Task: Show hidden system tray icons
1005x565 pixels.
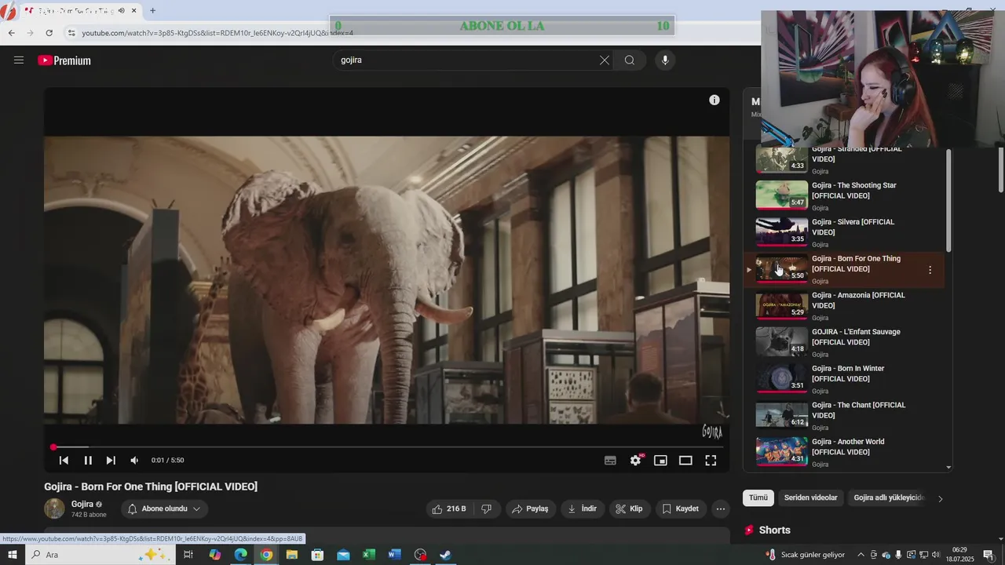Action: click(861, 555)
